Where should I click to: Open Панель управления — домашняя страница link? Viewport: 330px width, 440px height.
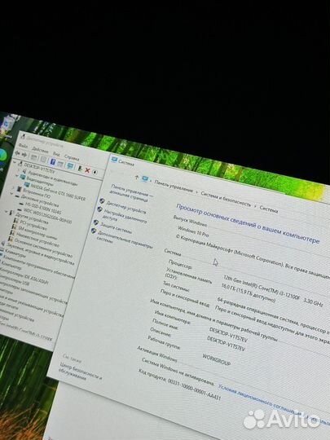tap(130, 193)
